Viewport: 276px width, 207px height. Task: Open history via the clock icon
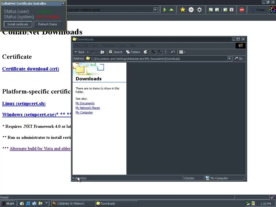pos(191,10)
